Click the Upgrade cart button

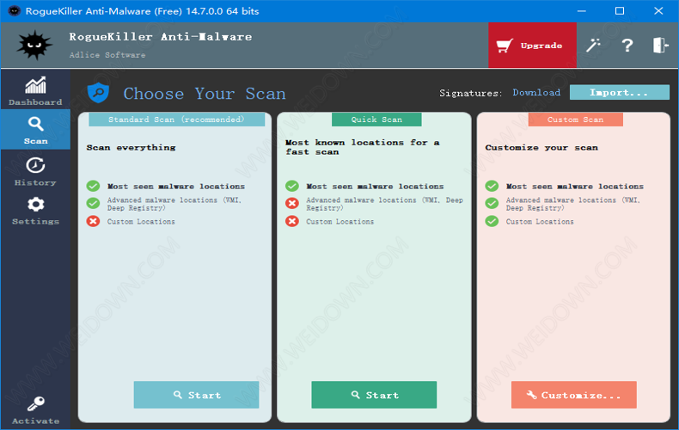pos(532,45)
